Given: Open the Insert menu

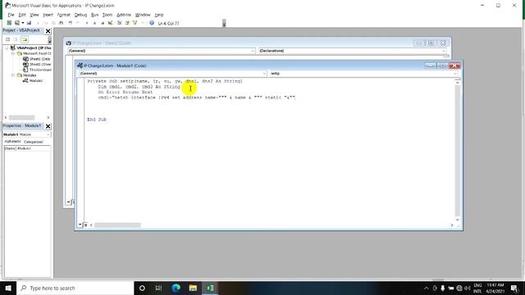Looking at the screenshot, I should [48, 15].
